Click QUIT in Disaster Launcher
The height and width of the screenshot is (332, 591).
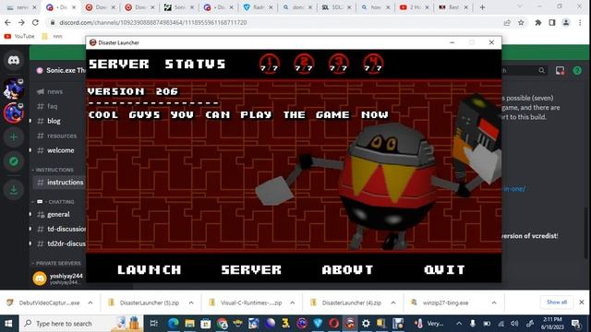[445, 269]
